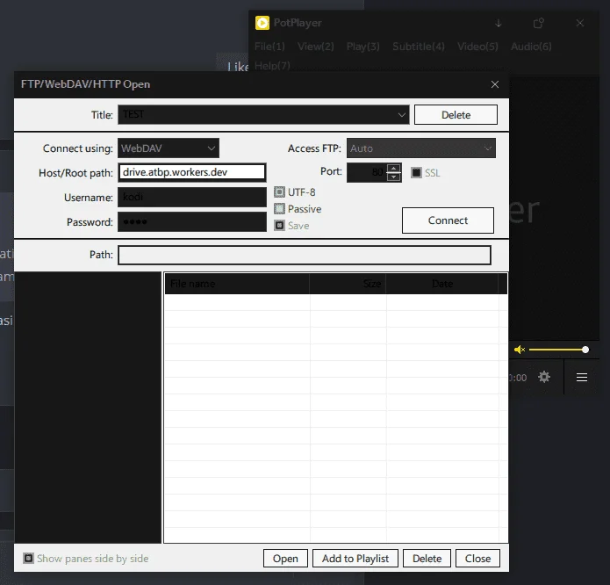
Task: Open the Audio(6) menu in PotPlayer
Action: [531, 47]
